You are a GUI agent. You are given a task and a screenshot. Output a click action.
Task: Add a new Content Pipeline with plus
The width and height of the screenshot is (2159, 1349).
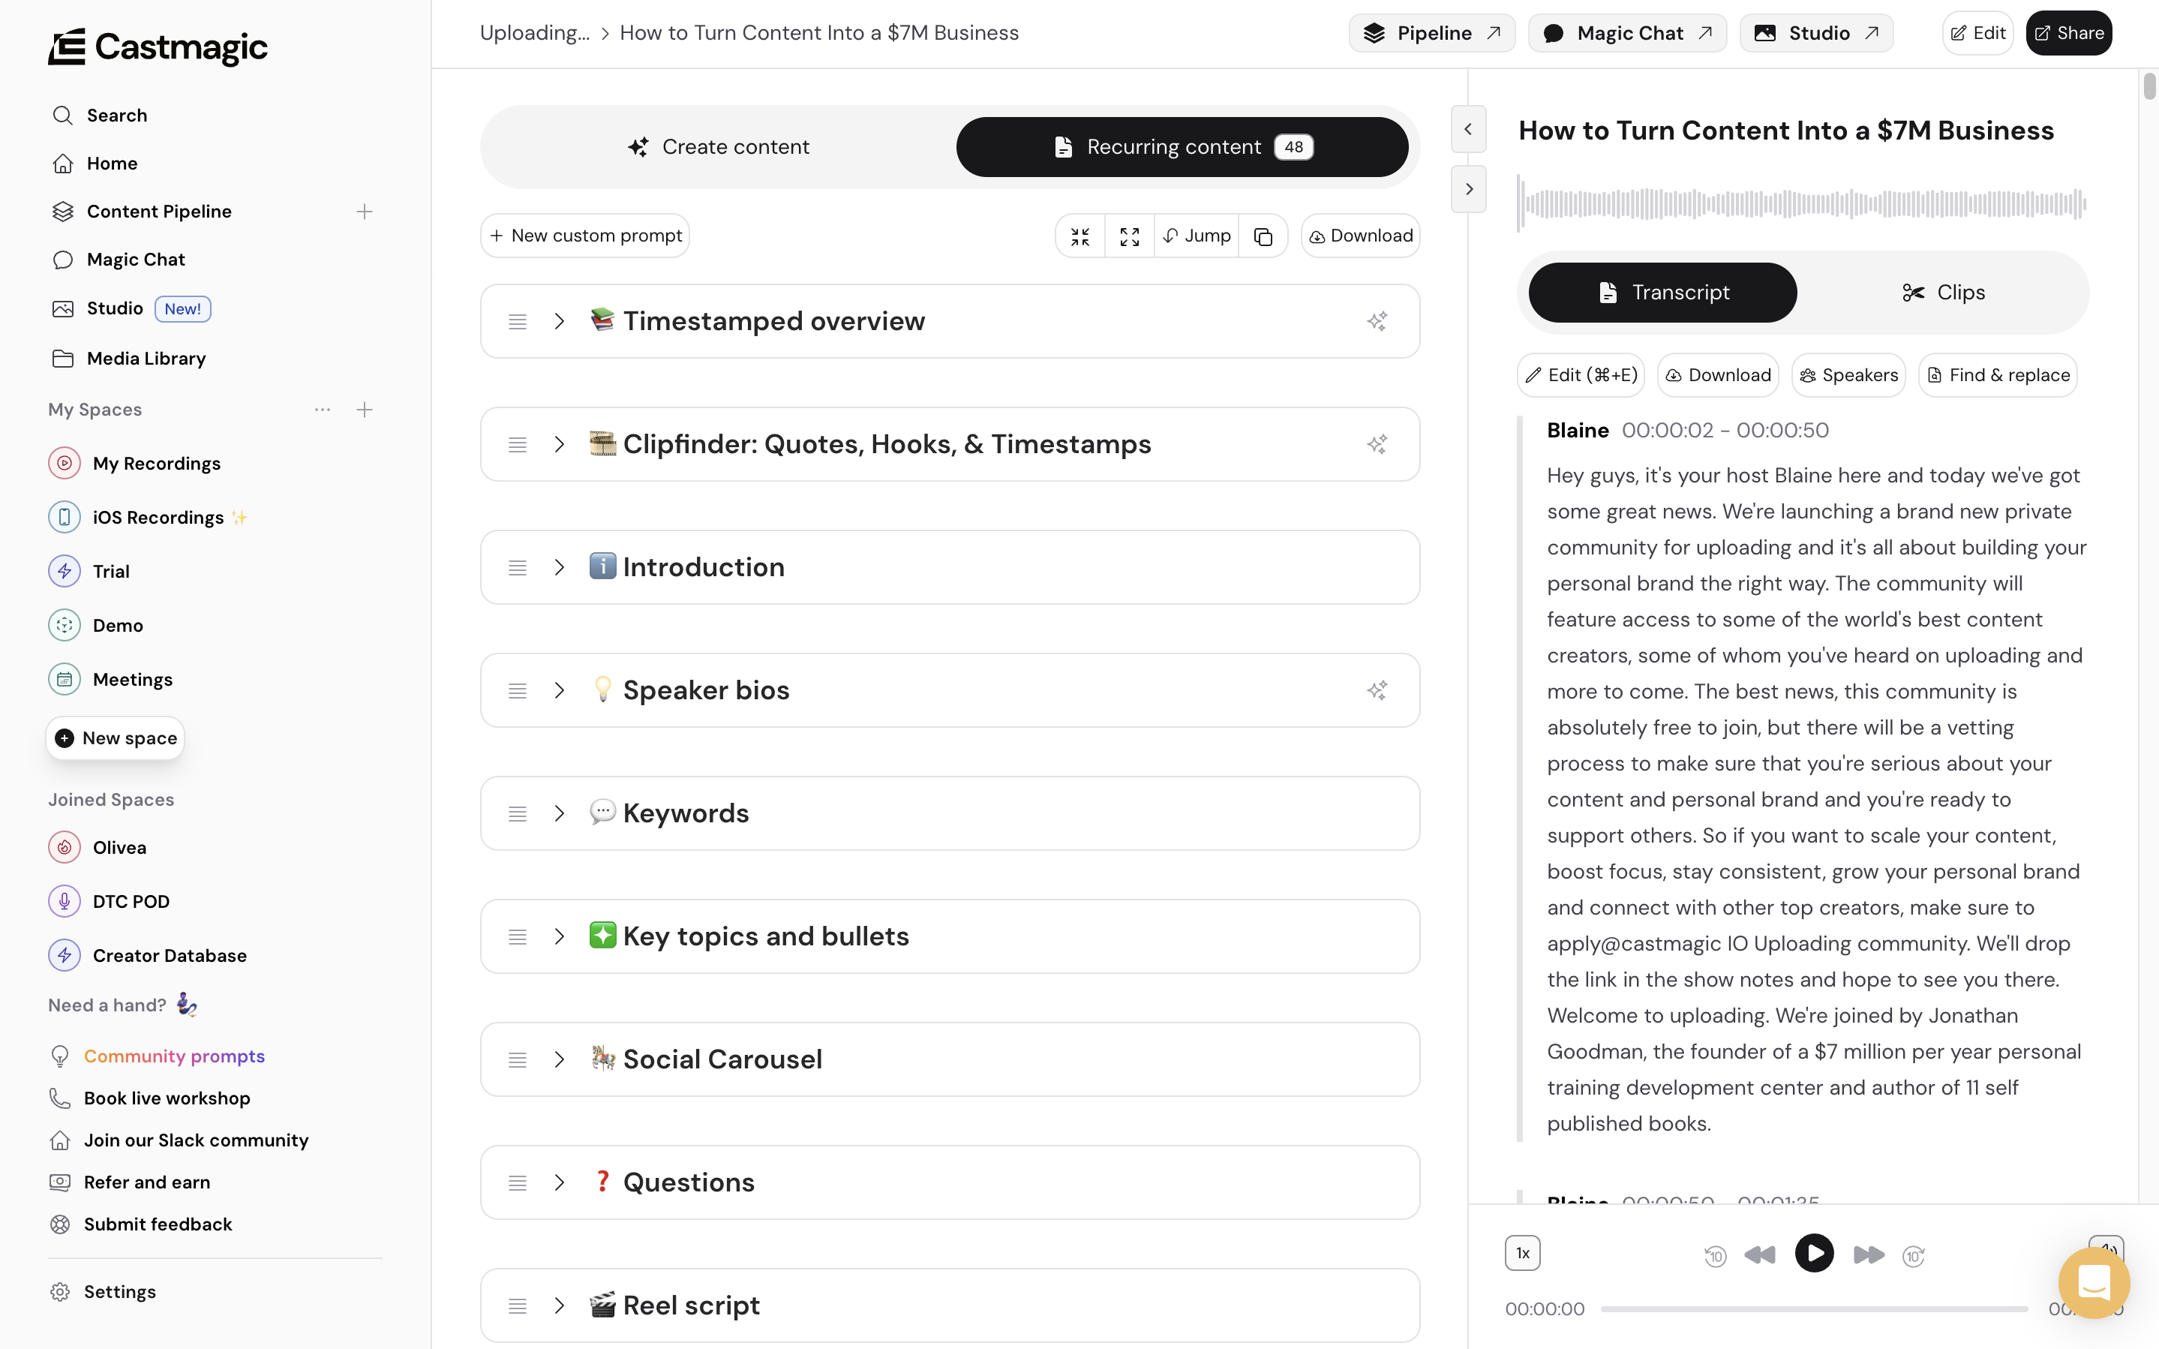364,212
